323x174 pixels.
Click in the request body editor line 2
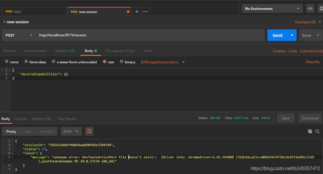(x=167, y=74)
